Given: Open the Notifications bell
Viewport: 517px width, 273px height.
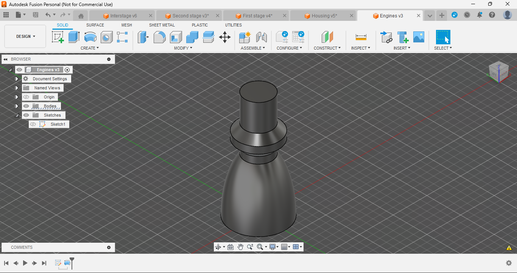Looking at the screenshot, I should (x=480, y=15).
